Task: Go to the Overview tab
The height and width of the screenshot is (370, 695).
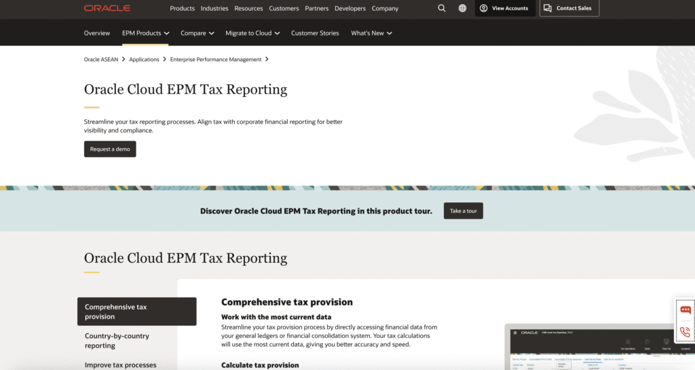Action: (x=96, y=33)
